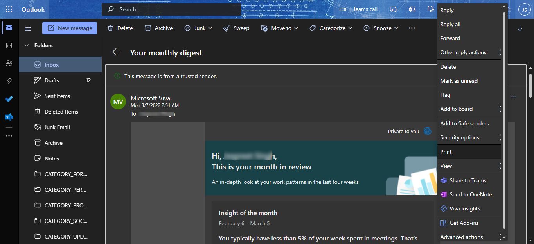Choose Delete in the context menu
This screenshot has width=534, height=244.
click(469, 67)
